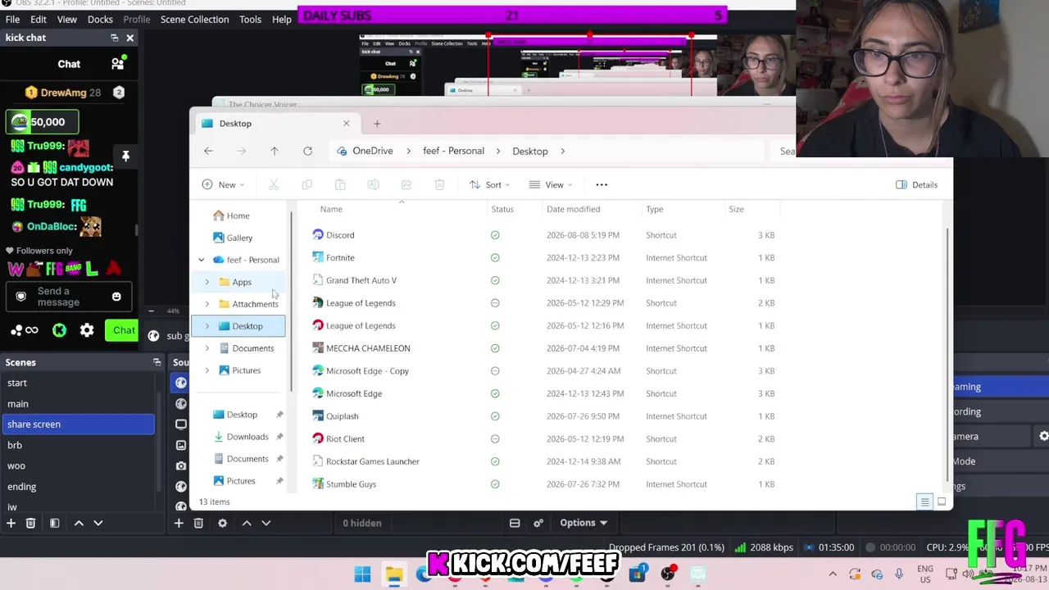Show the chat viewers list icon
Viewport: 1049px width, 590px height.
118,64
